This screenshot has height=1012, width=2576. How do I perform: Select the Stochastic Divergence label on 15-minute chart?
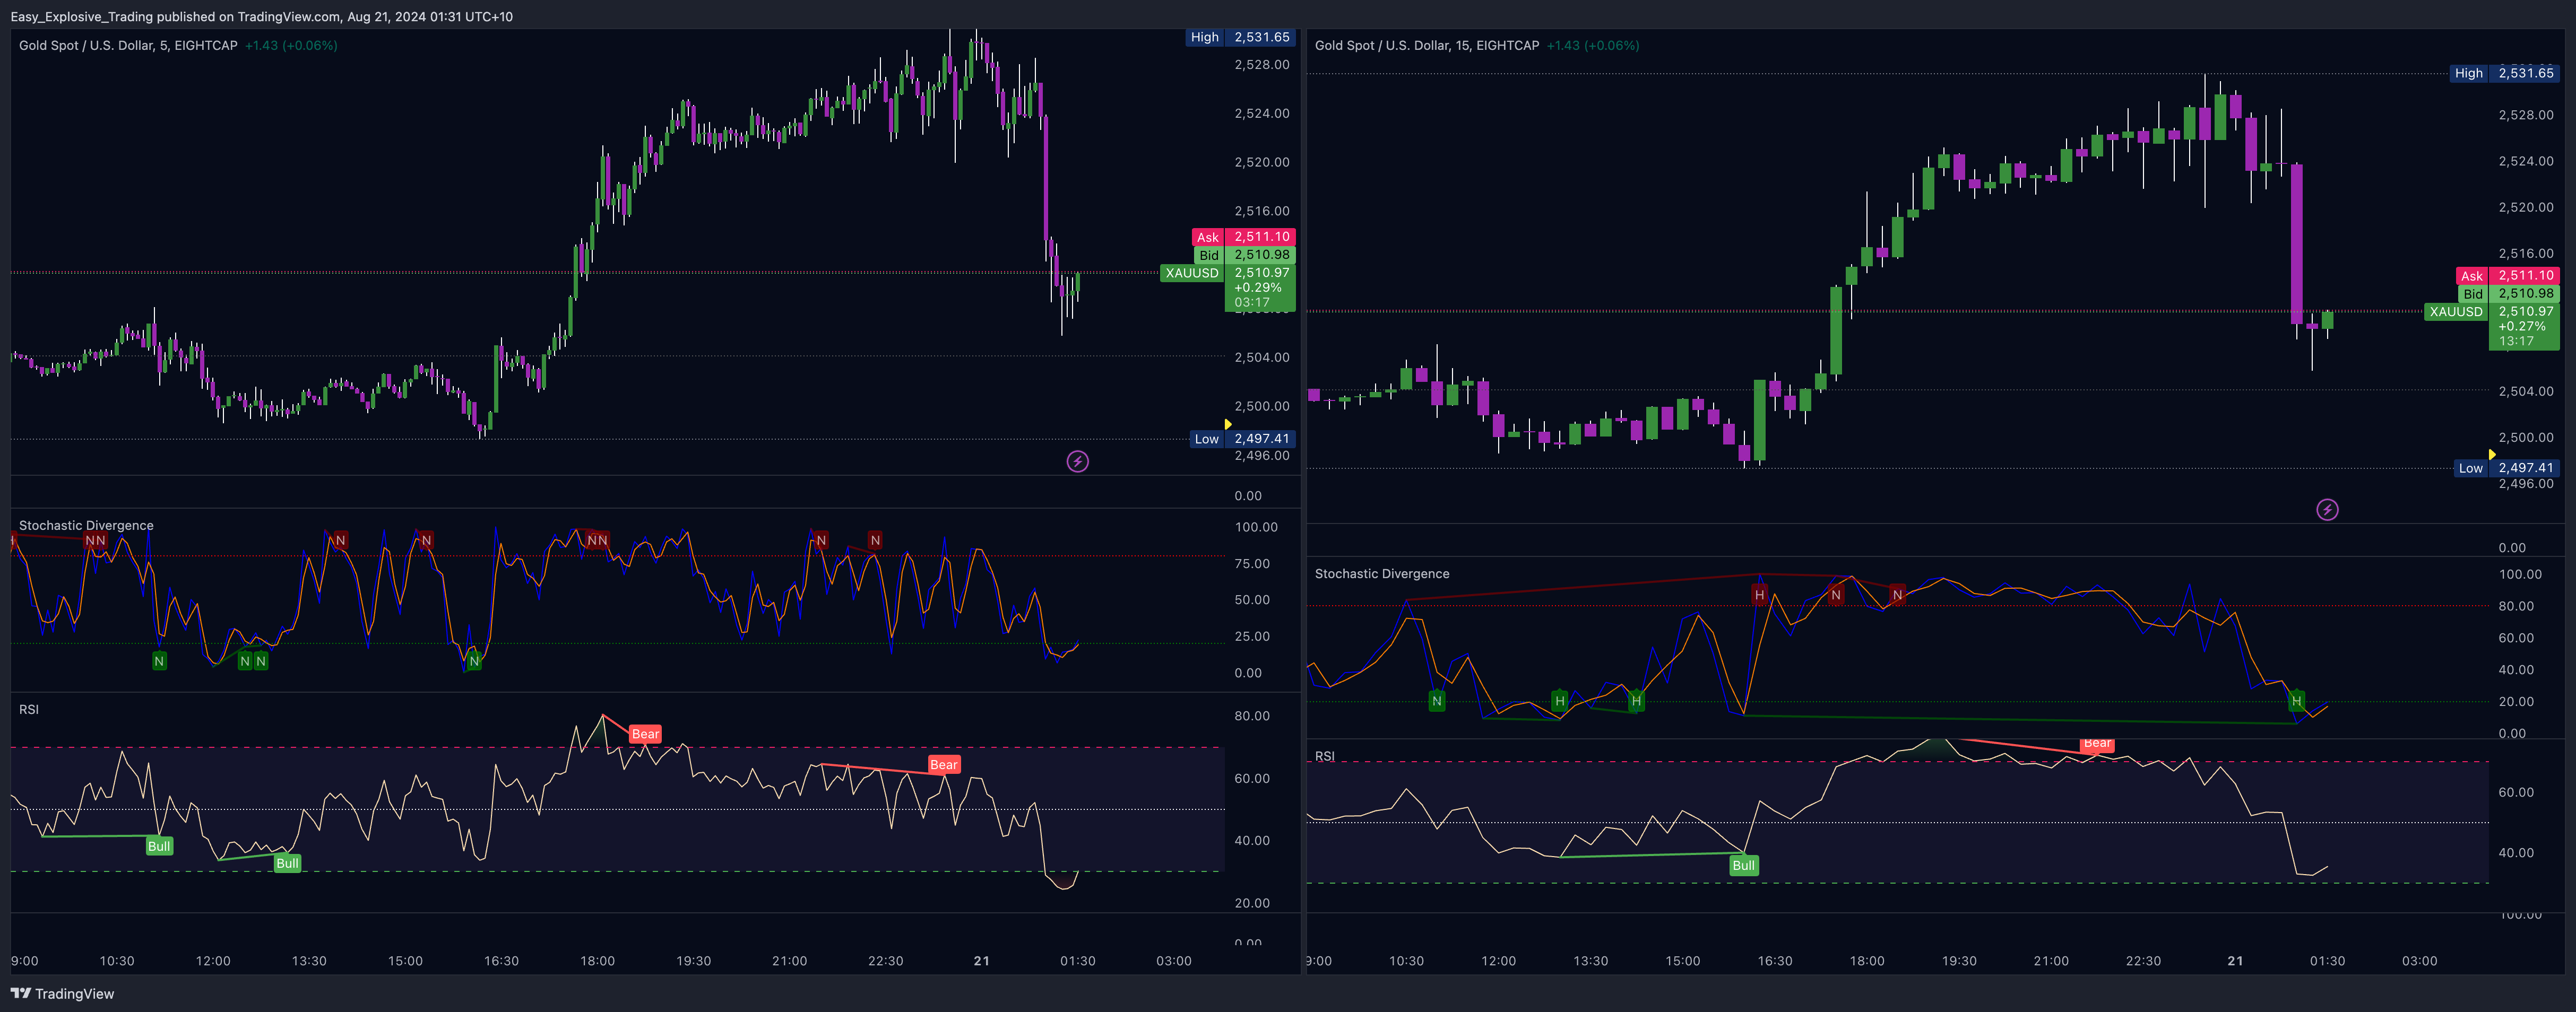click(1381, 574)
